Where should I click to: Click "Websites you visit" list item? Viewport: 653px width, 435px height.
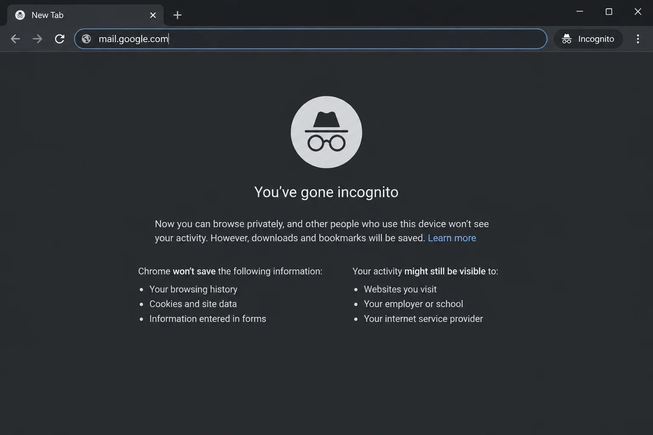click(x=400, y=289)
